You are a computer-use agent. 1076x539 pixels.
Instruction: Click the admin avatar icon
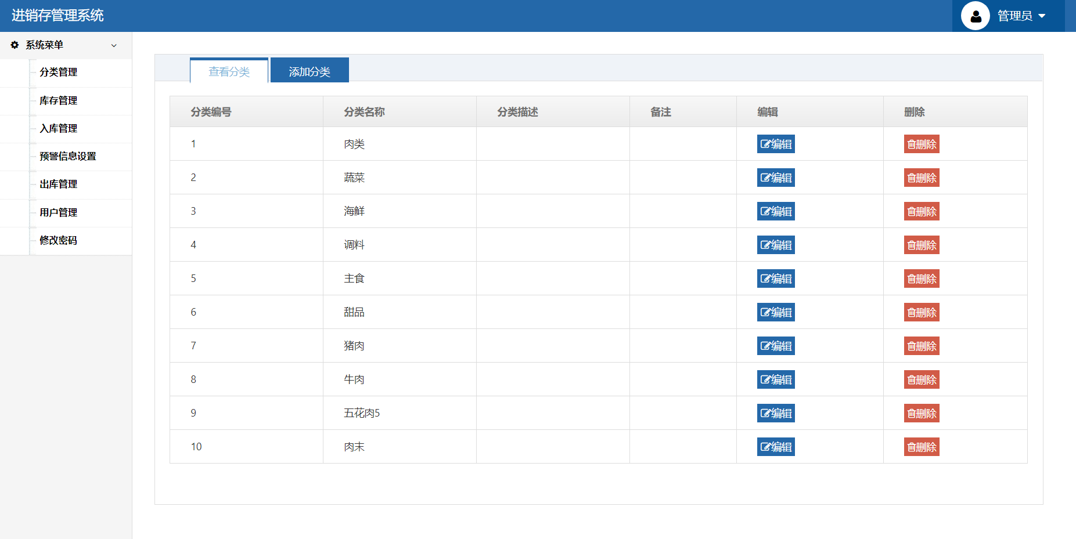pyautogui.click(x=976, y=16)
